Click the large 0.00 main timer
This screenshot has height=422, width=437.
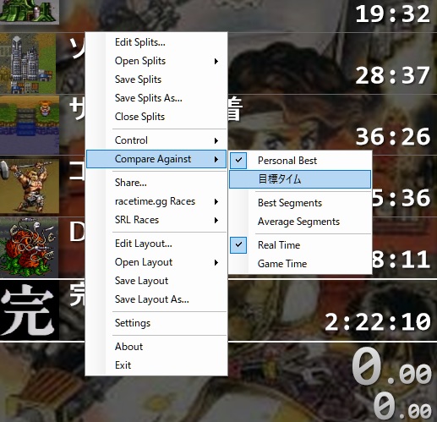click(x=391, y=366)
